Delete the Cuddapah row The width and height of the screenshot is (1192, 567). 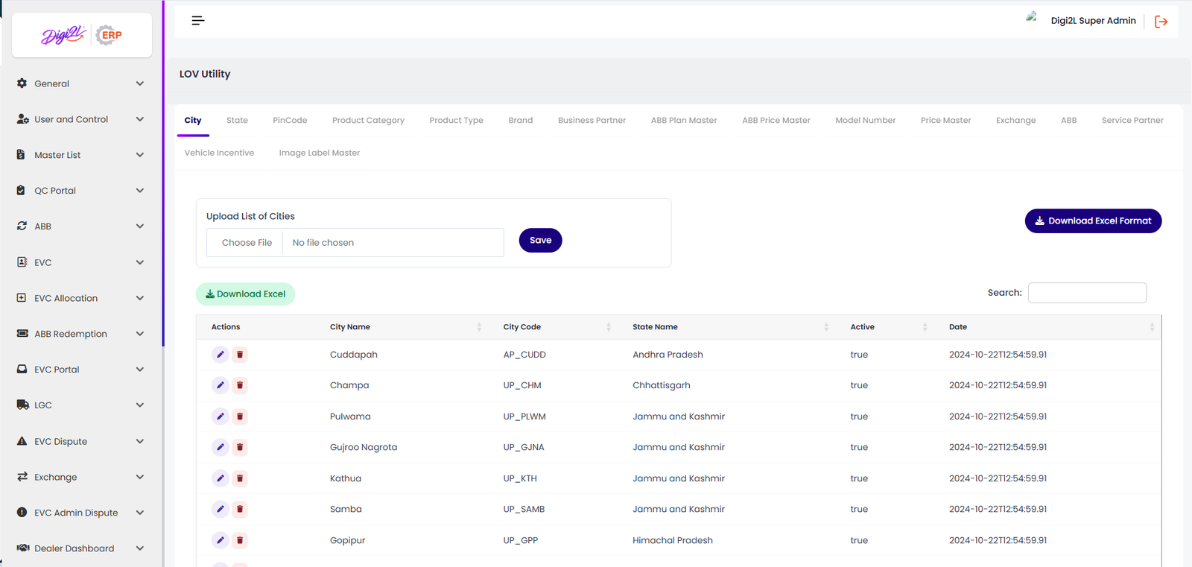[240, 355]
